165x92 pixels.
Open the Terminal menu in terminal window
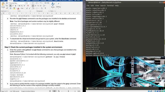pyautogui.click(x=110, y=6)
